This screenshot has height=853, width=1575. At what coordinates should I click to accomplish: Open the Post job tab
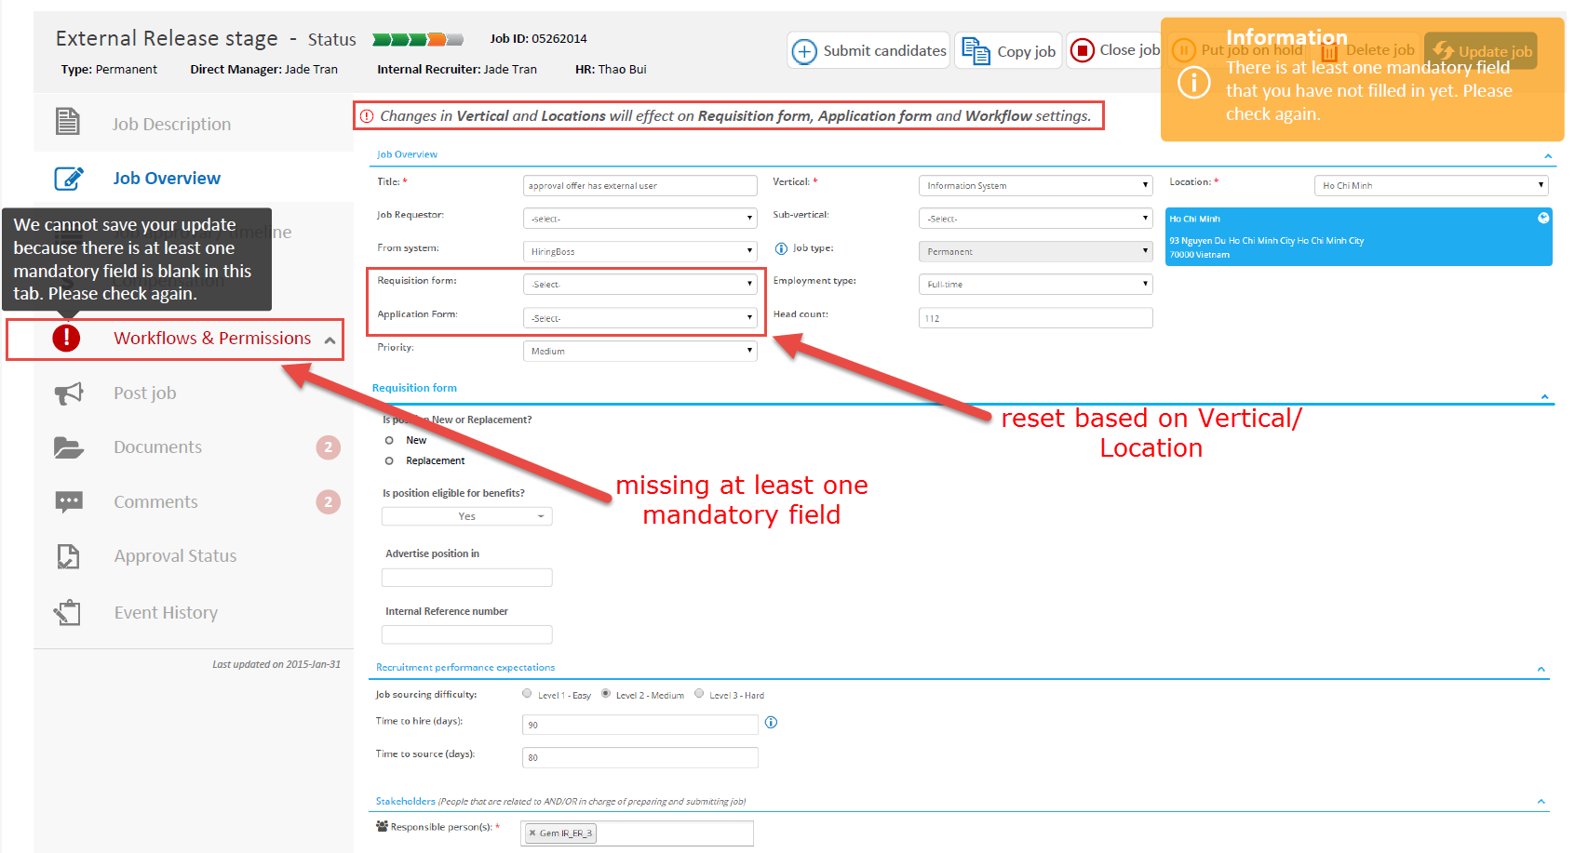coord(194,393)
